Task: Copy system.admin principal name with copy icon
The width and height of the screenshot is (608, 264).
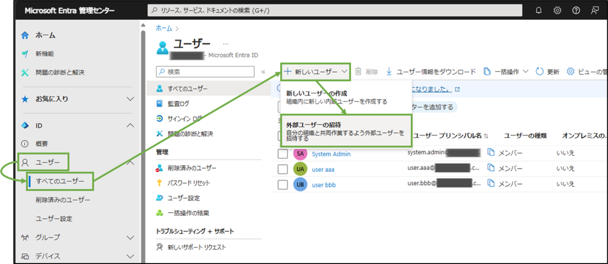Action: pyautogui.click(x=490, y=153)
